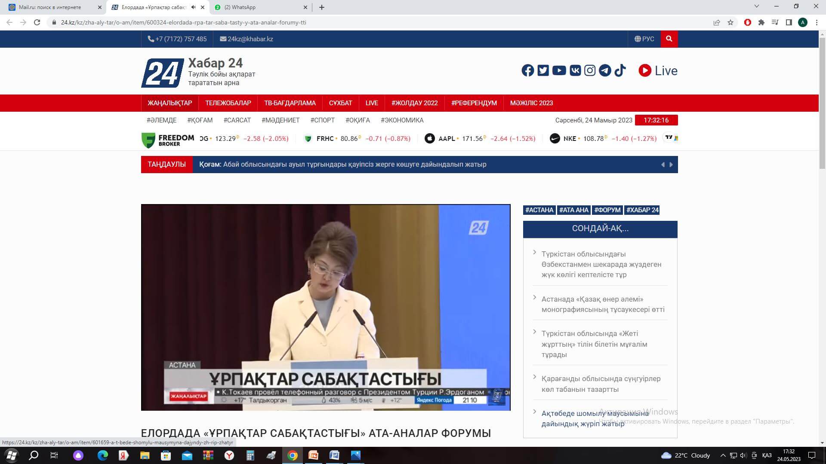
Task: Open the browser extensions puzzle icon
Action: 761,22
